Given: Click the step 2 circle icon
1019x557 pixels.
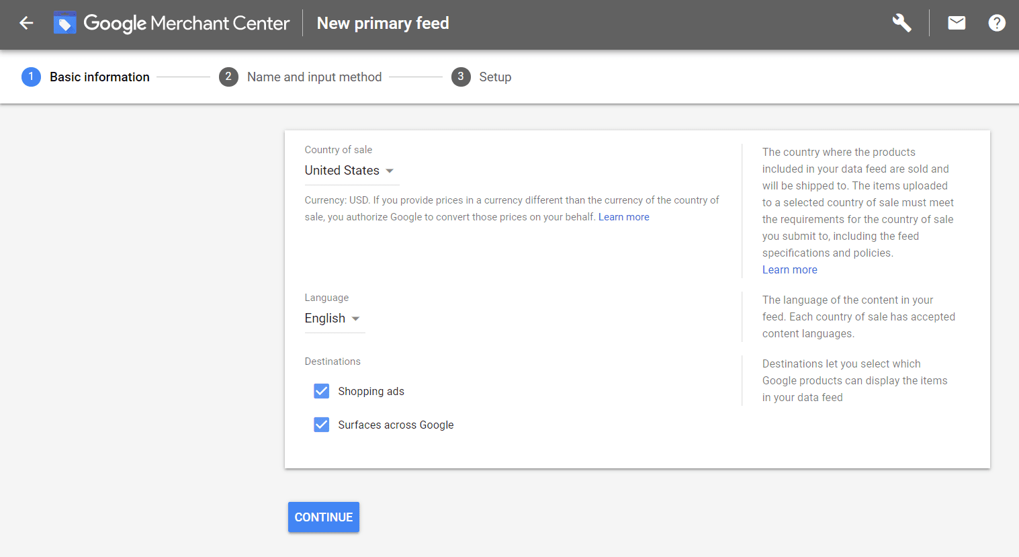Looking at the screenshot, I should tap(228, 77).
